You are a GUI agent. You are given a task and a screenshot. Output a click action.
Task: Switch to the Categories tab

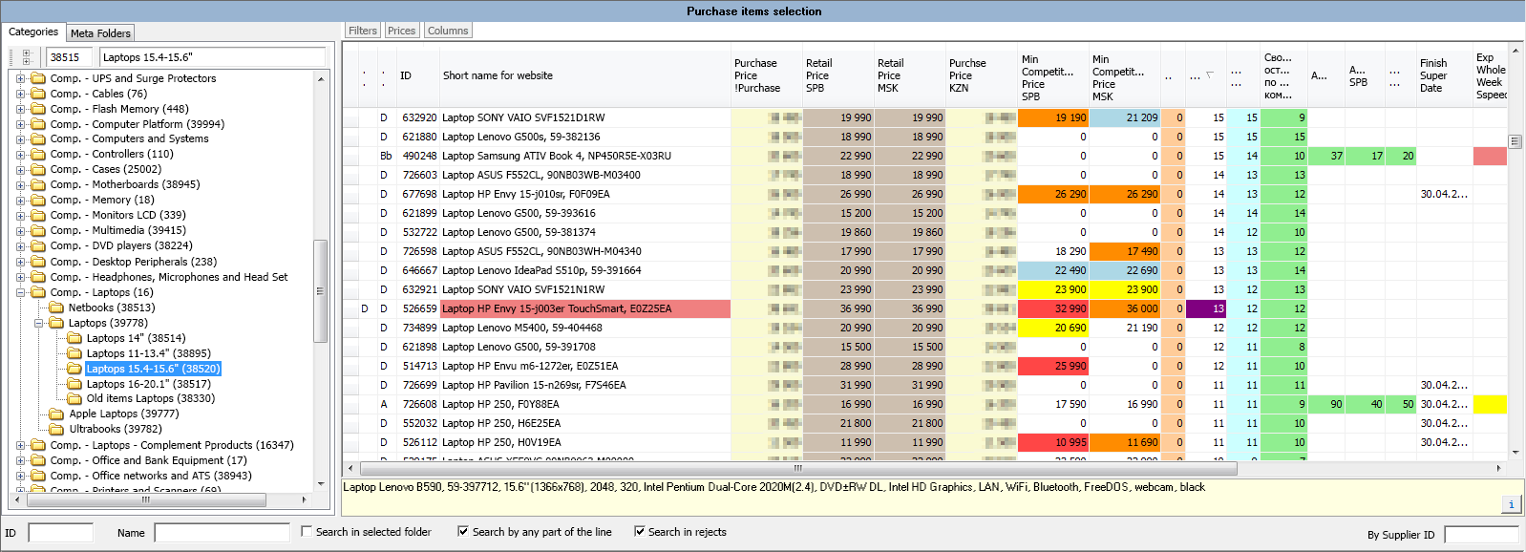tap(33, 32)
